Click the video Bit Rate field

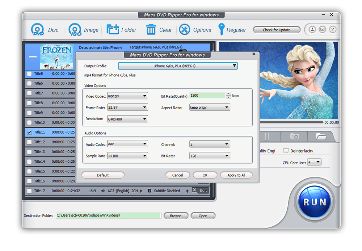(x=207, y=95)
